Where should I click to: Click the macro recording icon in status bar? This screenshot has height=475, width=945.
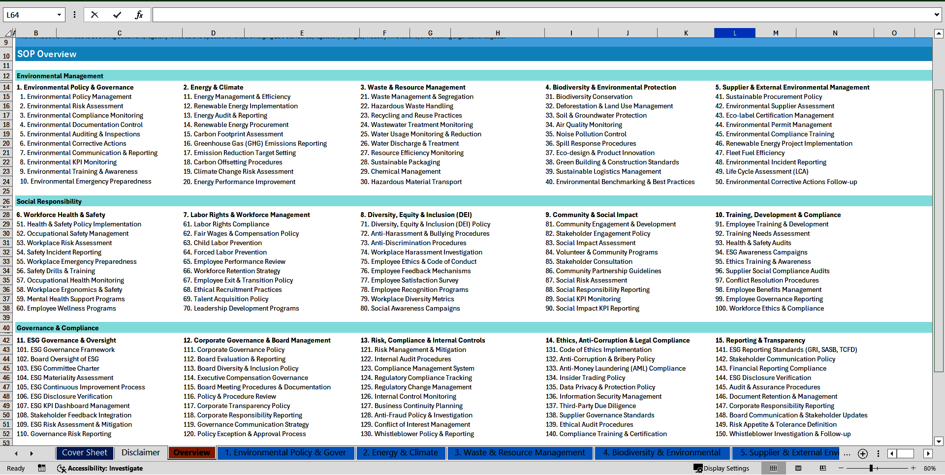click(42, 468)
